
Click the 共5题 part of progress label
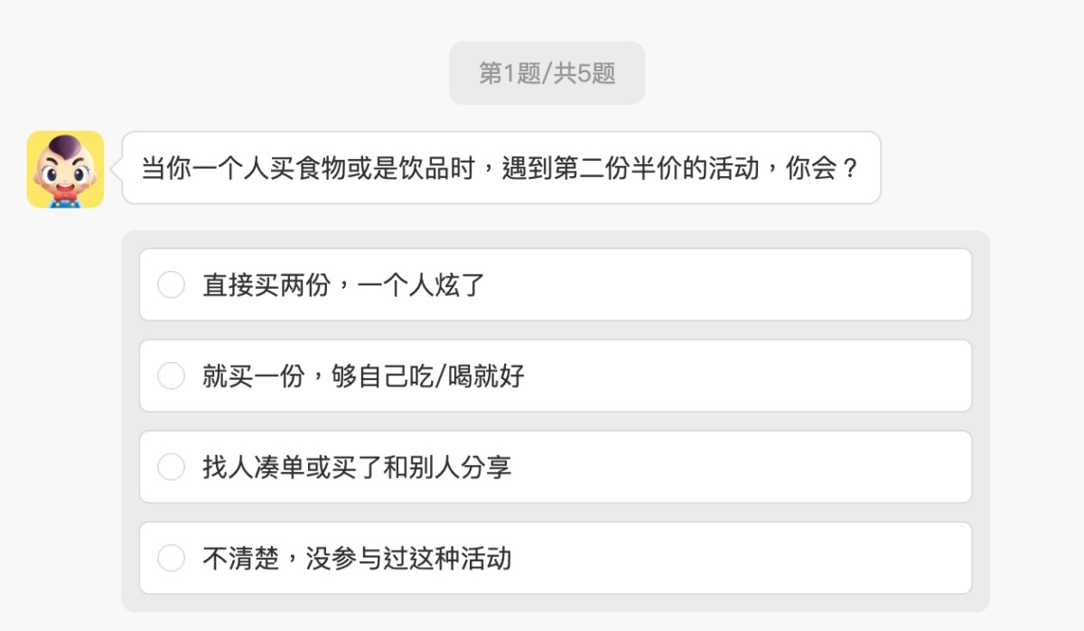pos(584,73)
